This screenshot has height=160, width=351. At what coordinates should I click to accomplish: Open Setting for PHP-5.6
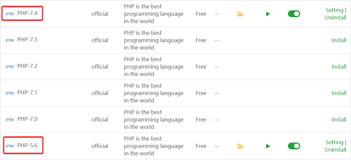click(334, 142)
